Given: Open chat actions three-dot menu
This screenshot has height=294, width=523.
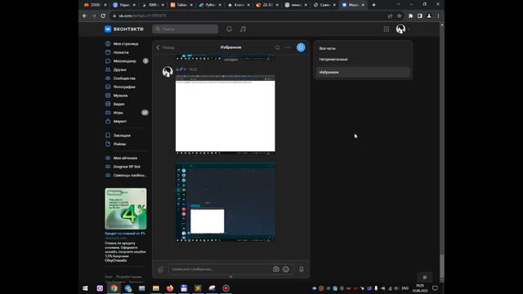Looking at the screenshot, I should click(x=288, y=47).
